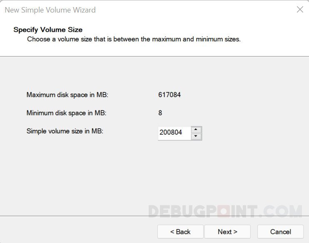
Task: Select the "Simple volume size in MB" label
Action: [65, 131]
